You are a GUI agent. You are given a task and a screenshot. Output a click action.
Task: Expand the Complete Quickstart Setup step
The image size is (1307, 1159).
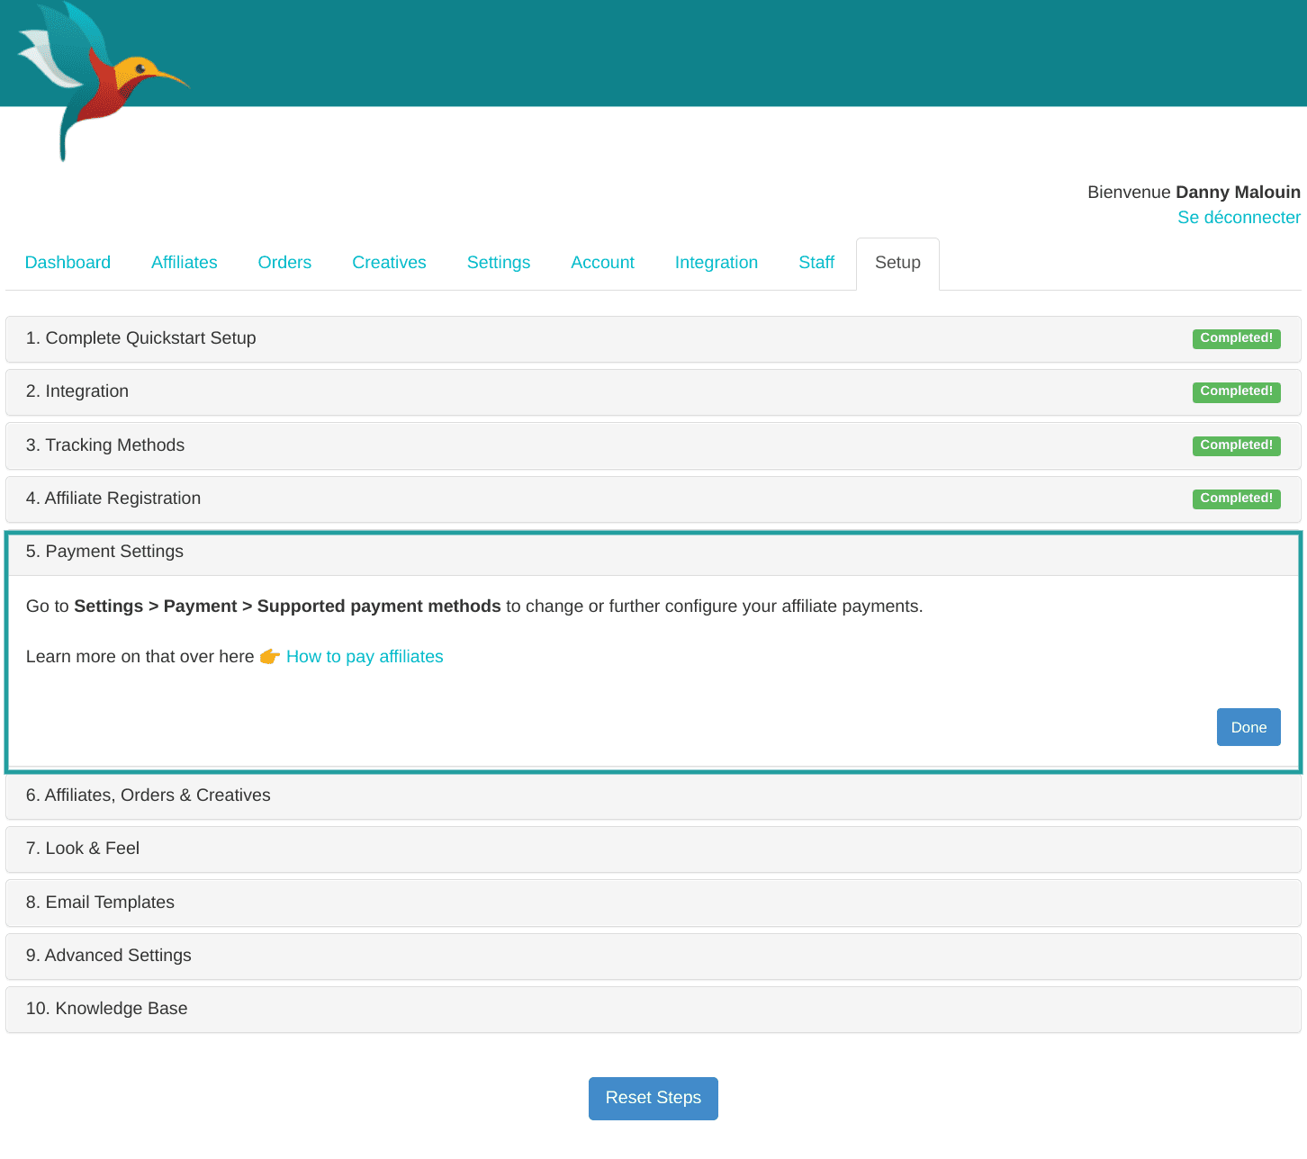click(x=141, y=338)
